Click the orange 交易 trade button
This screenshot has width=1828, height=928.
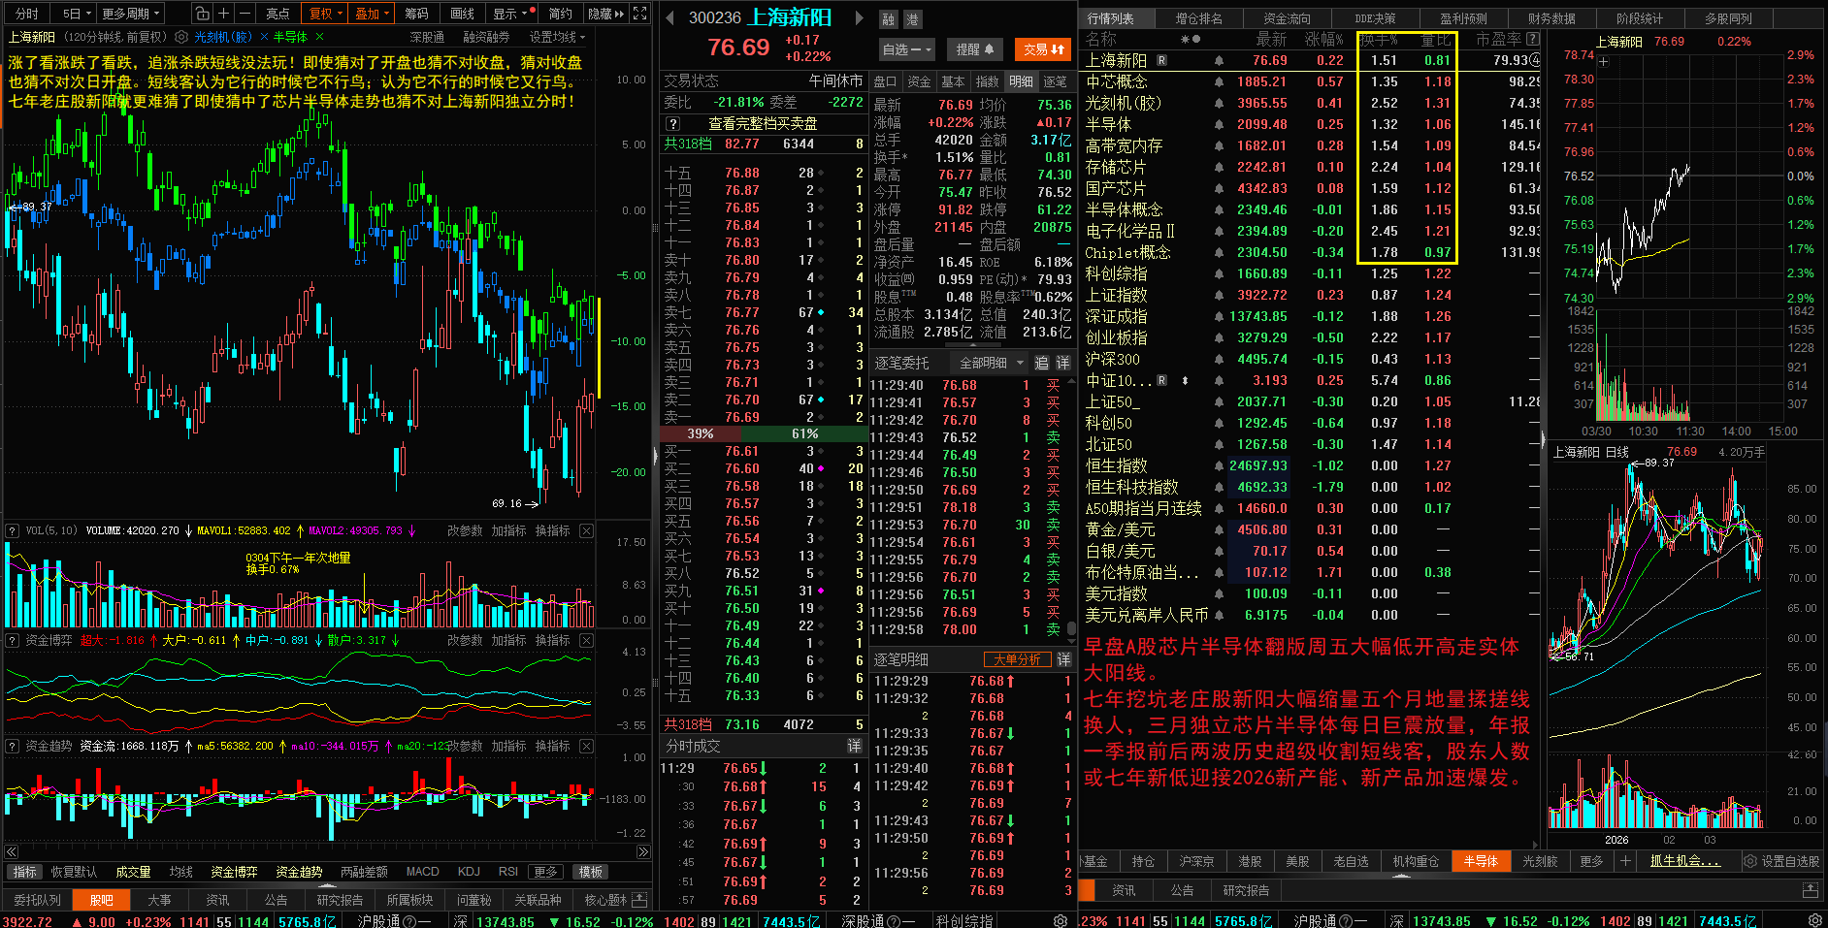(x=1043, y=49)
